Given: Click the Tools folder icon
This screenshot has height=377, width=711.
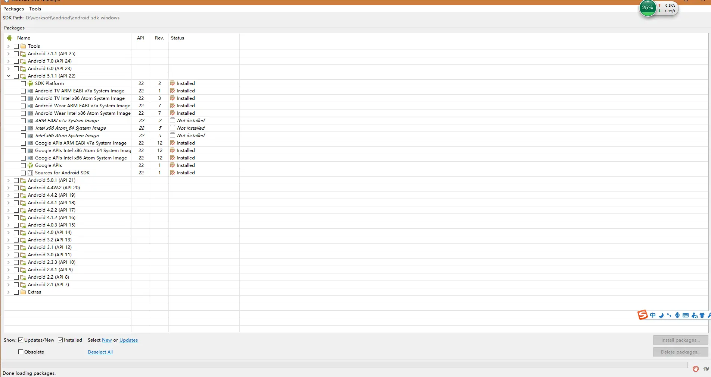Looking at the screenshot, I should (x=23, y=46).
